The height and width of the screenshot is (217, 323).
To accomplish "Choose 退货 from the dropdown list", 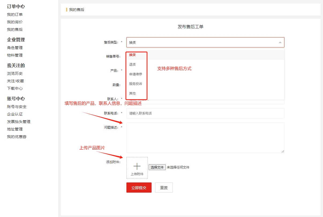I will [205, 64].
